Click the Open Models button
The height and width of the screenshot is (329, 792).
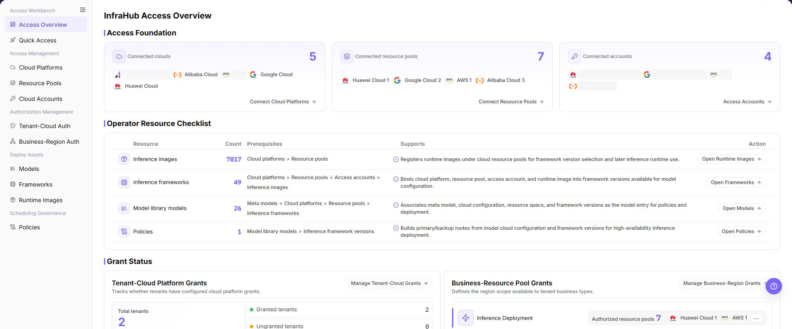[742, 208]
